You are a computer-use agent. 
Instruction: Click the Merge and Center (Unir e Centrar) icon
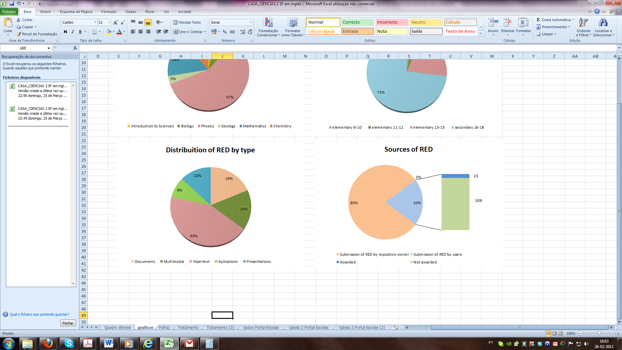(x=176, y=32)
